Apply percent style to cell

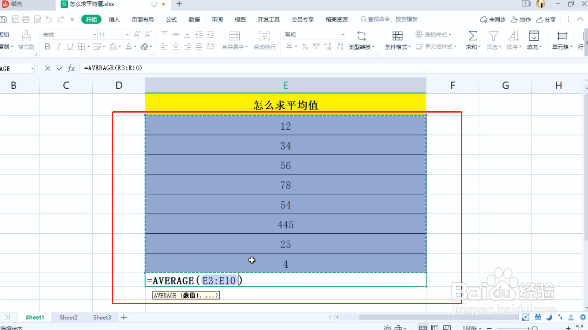click(x=305, y=46)
